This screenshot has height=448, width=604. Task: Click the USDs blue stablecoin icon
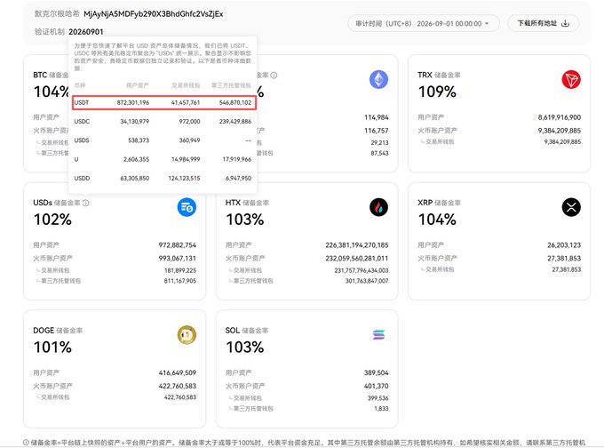[x=187, y=207]
